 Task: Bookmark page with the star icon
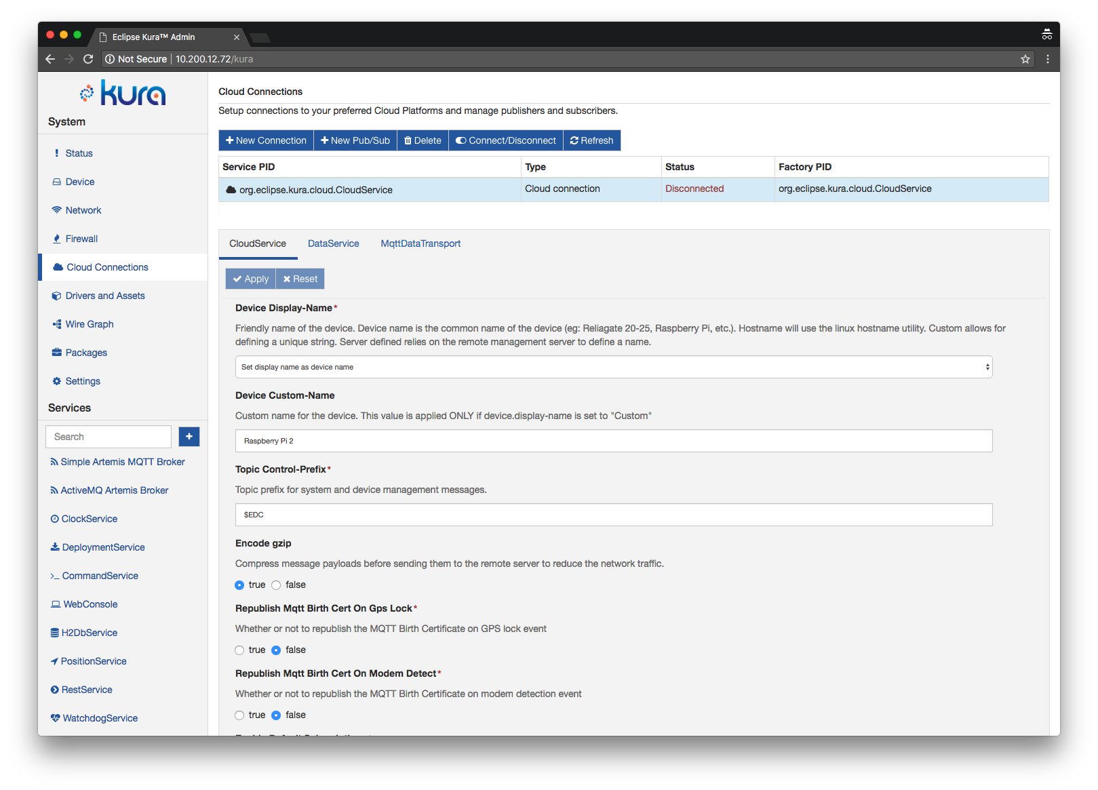click(x=1025, y=59)
